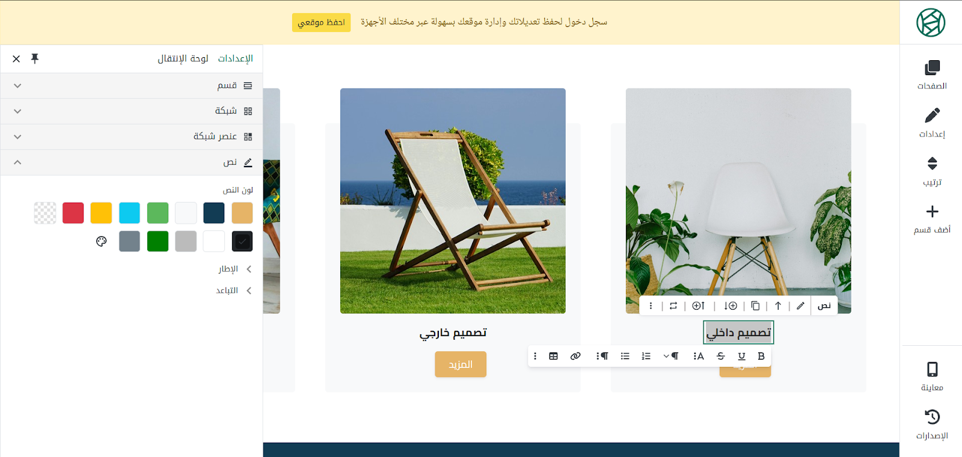Expand the قسم section settings
The image size is (962, 457).
click(132, 85)
